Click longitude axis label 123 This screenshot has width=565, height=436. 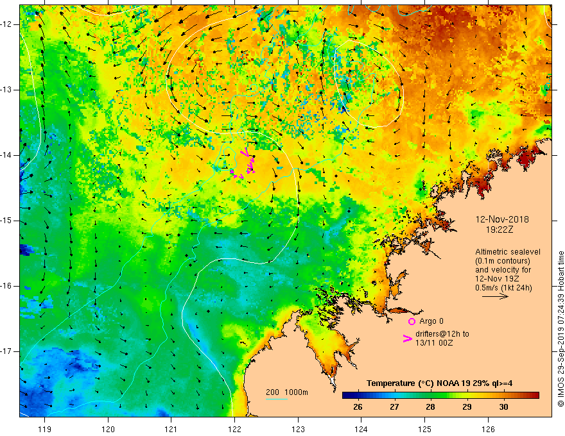[298, 429]
